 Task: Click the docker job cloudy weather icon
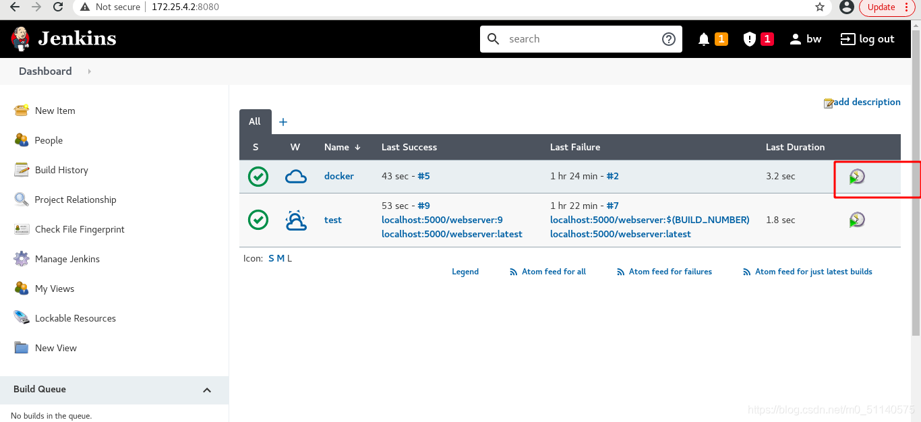(x=296, y=177)
